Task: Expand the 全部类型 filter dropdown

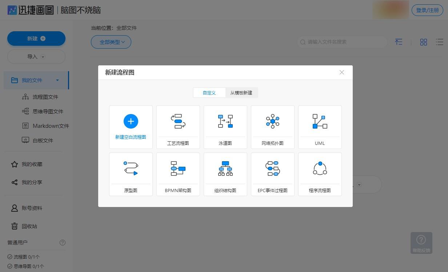Action: (x=111, y=42)
